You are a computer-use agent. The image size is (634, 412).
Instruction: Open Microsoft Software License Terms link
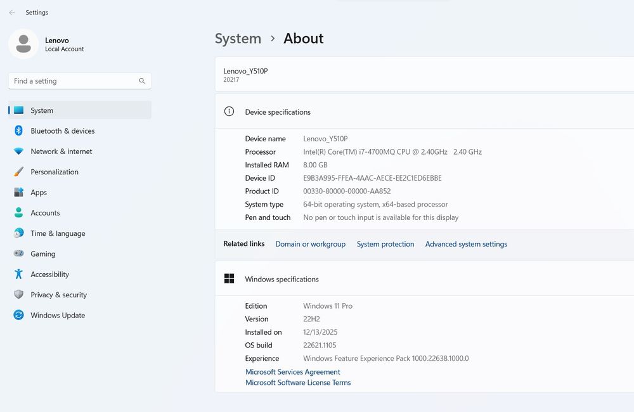coord(298,383)
